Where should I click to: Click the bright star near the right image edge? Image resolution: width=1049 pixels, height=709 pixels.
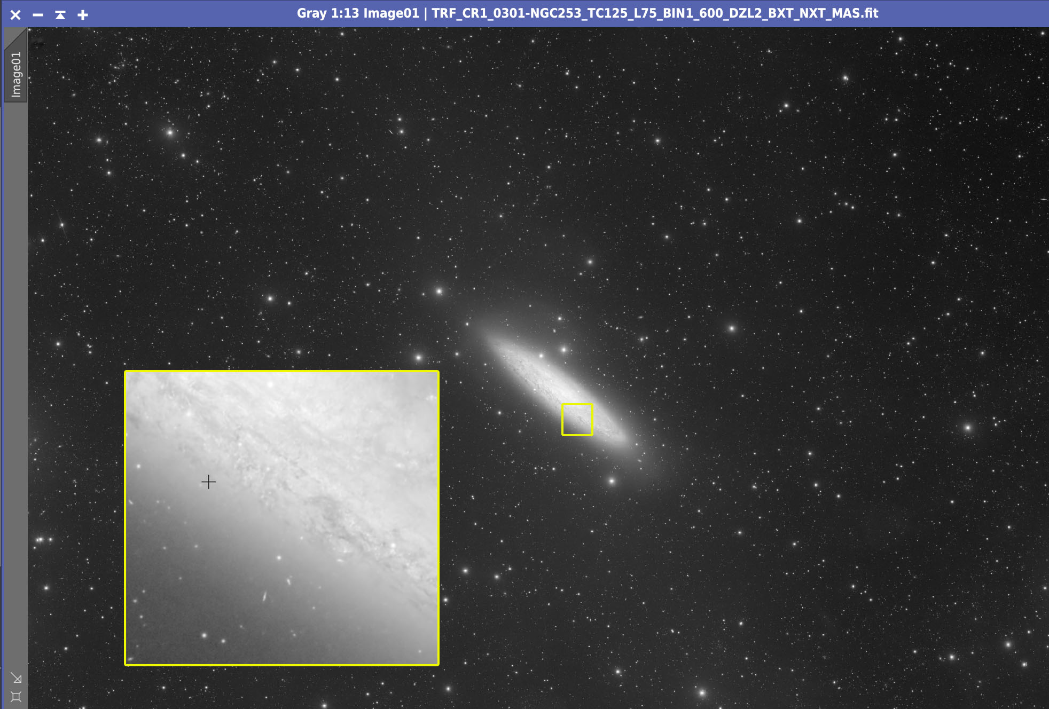coord(968,428)
